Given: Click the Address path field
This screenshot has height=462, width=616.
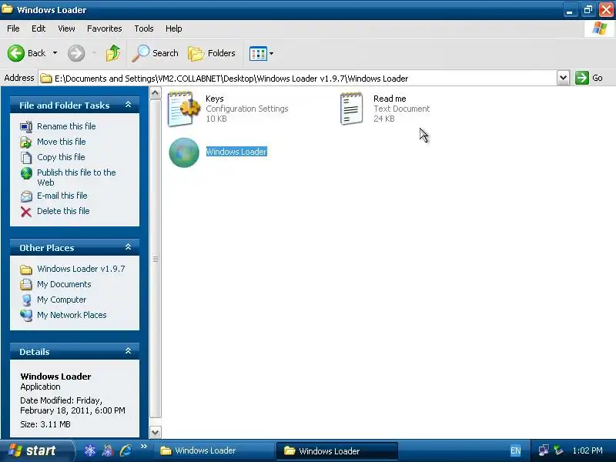Looking at the screenshot, I should click(299, 79).
